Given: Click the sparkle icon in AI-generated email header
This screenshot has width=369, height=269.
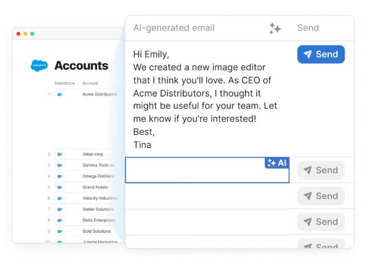Looking at the screenshot, I should [x=275, y=28].
